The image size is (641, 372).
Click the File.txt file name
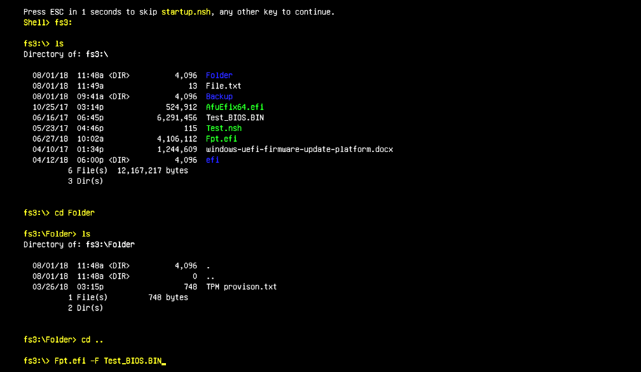tap(223, 86)
